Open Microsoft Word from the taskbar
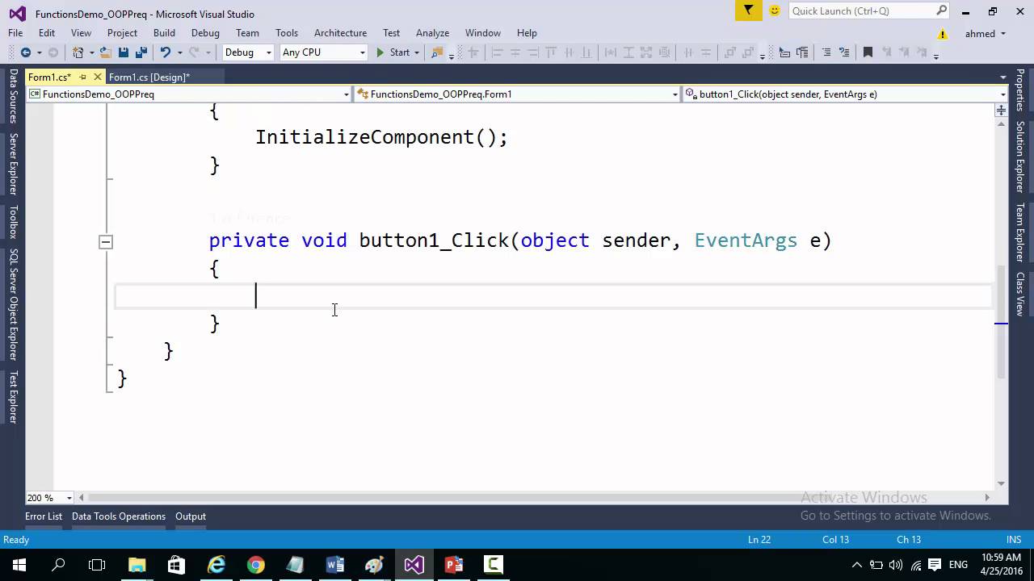Screen dimensions: 1034x581 tap(334, 565)
